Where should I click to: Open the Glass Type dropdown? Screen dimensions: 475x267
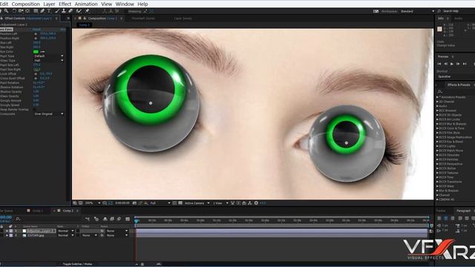(48, 61)
